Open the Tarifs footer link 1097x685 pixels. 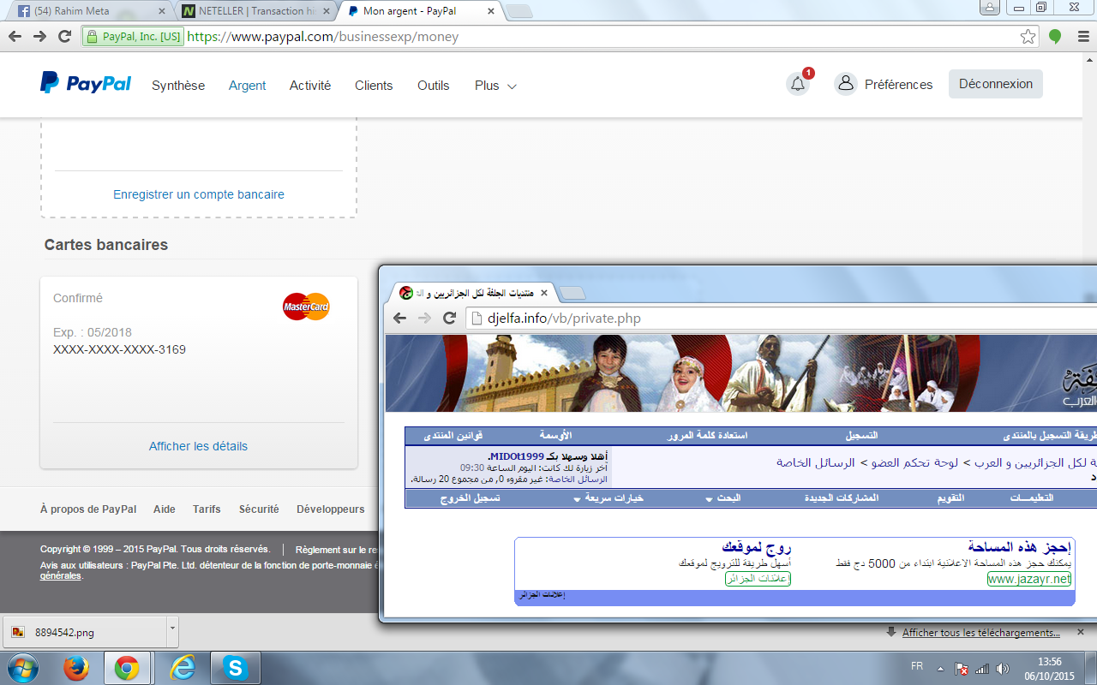coord(207,509)
